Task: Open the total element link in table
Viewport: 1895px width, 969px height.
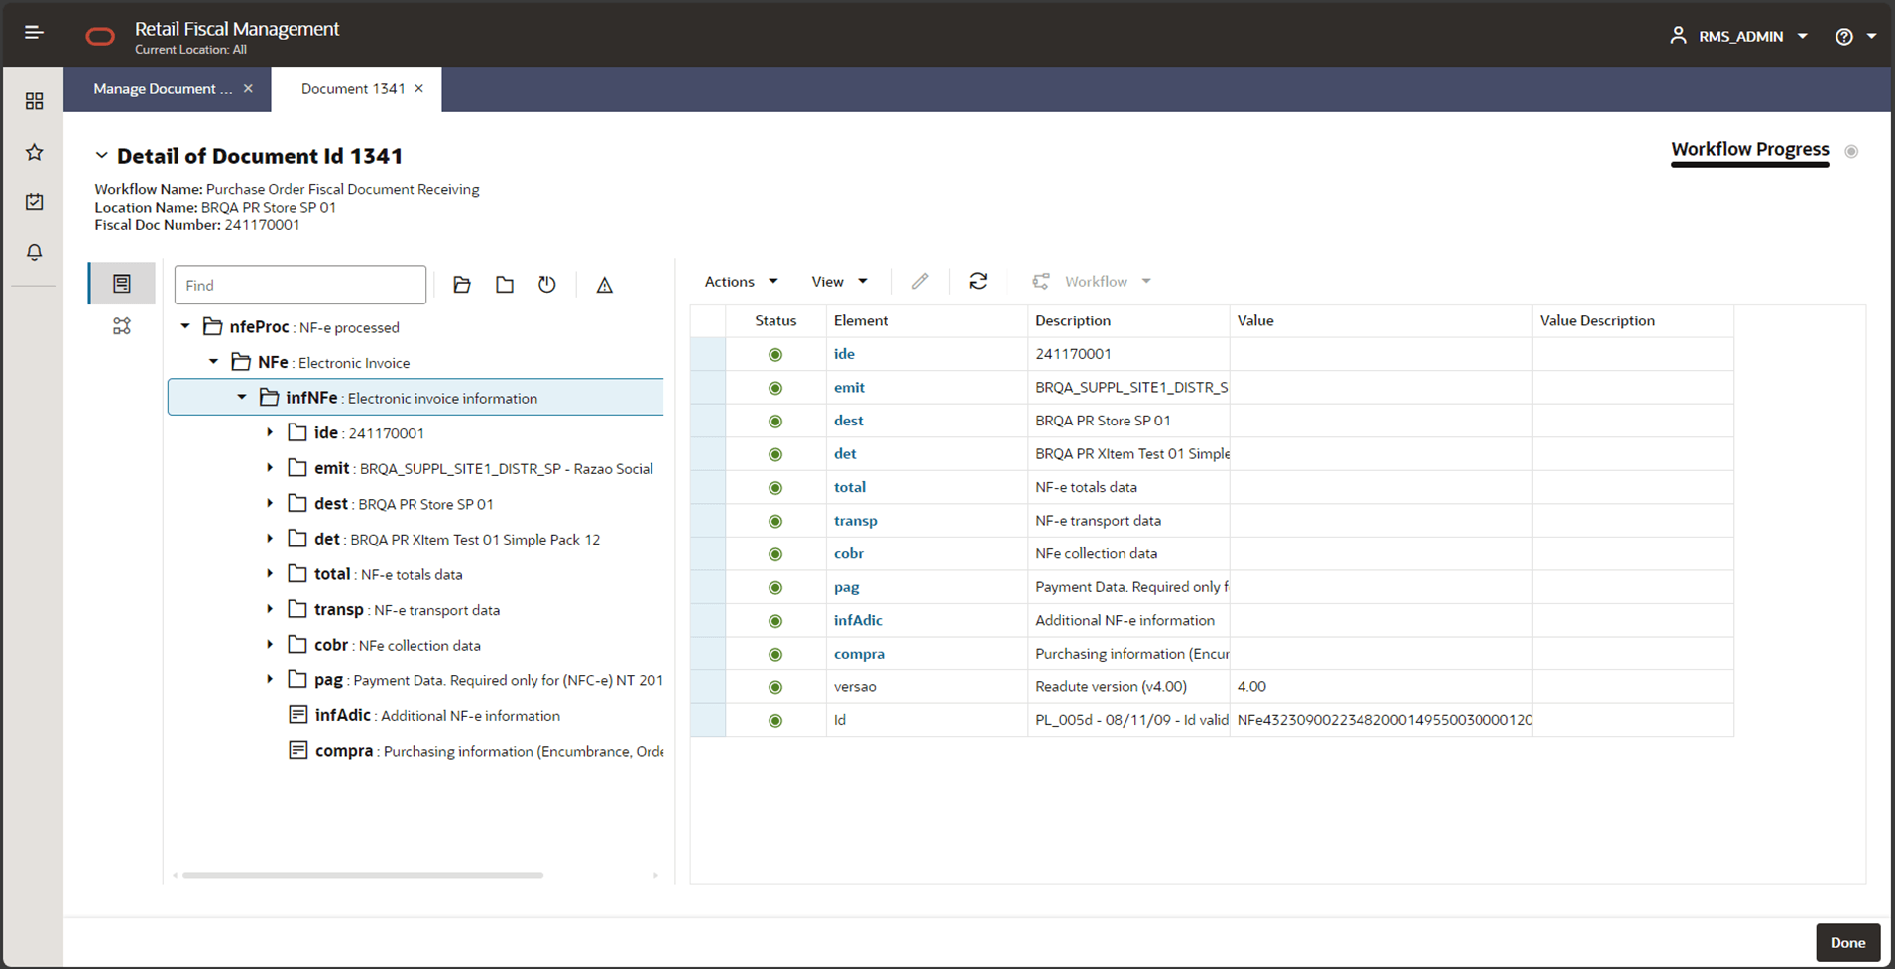Action: (x=850, y=487)
